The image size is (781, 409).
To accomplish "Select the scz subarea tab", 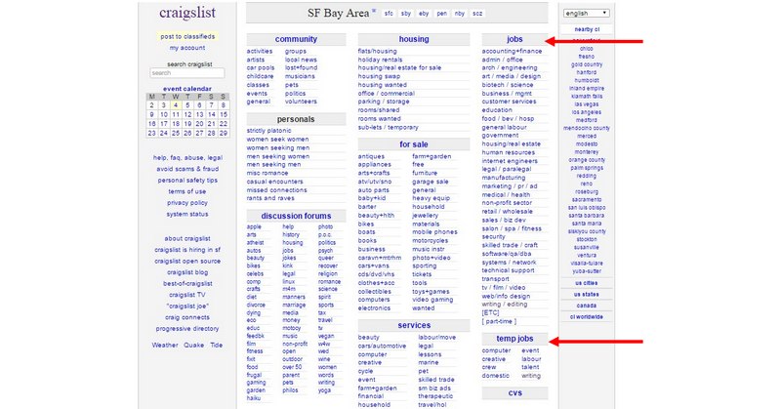I will pos(477,14).
